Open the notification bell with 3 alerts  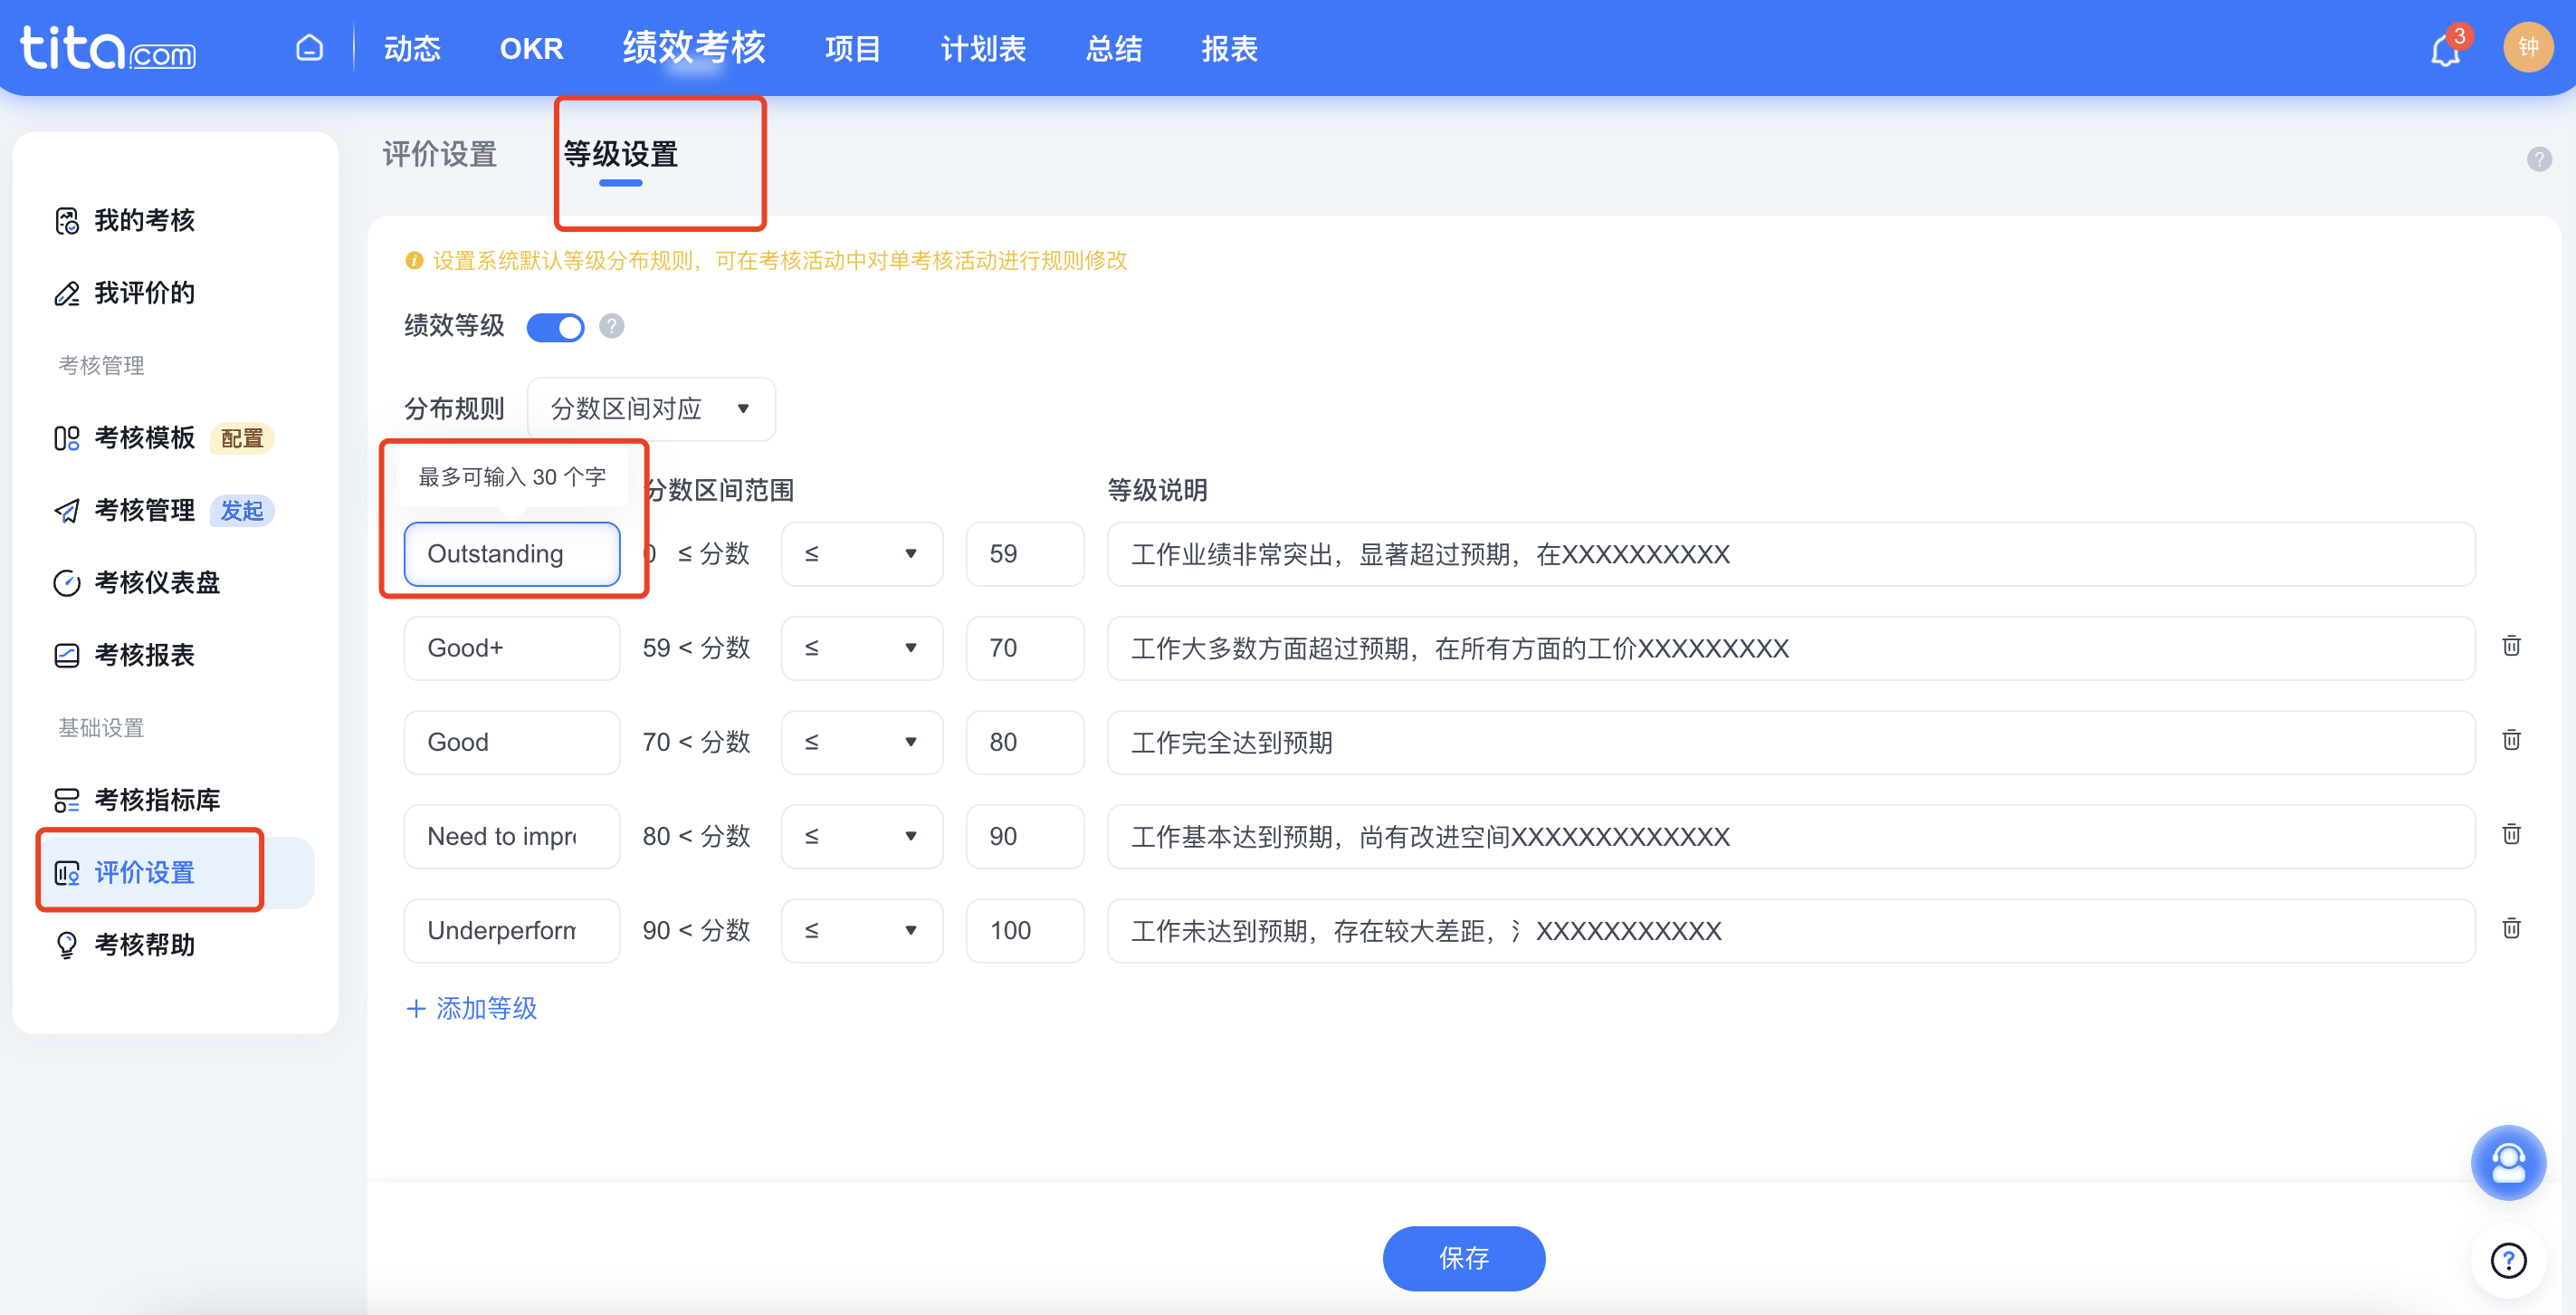click(2447, 48)
